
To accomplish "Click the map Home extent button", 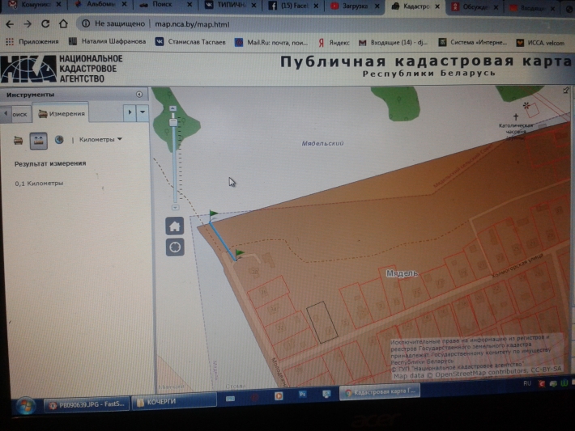I will (x=175, y=227).
